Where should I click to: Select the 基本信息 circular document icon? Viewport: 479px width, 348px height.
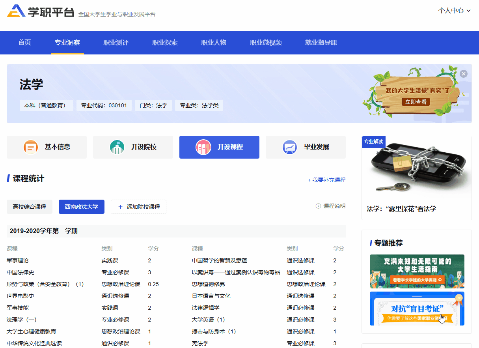pyautogui.click(x=30, y=147)
